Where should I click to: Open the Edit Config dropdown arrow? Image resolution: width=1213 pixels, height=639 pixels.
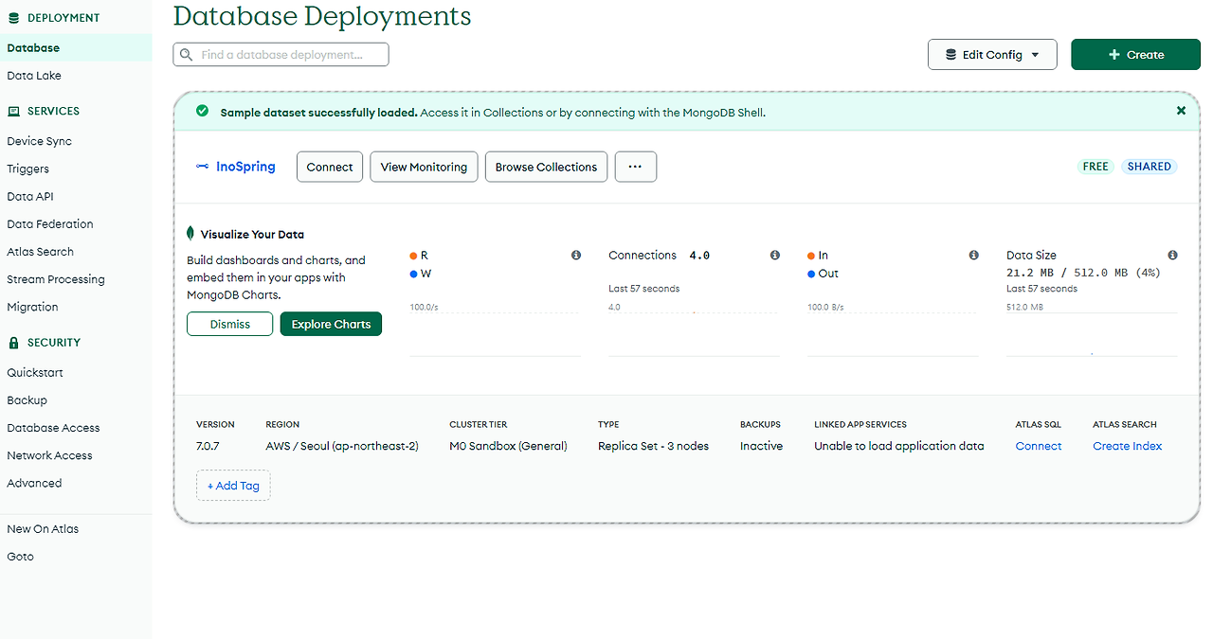pos(1036,55)
